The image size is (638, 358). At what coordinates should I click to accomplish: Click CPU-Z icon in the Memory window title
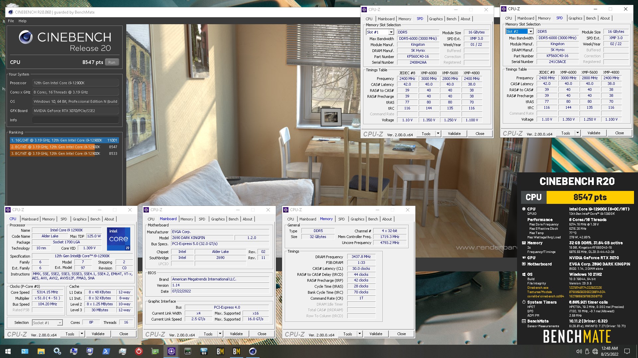(x=286, y=210)
